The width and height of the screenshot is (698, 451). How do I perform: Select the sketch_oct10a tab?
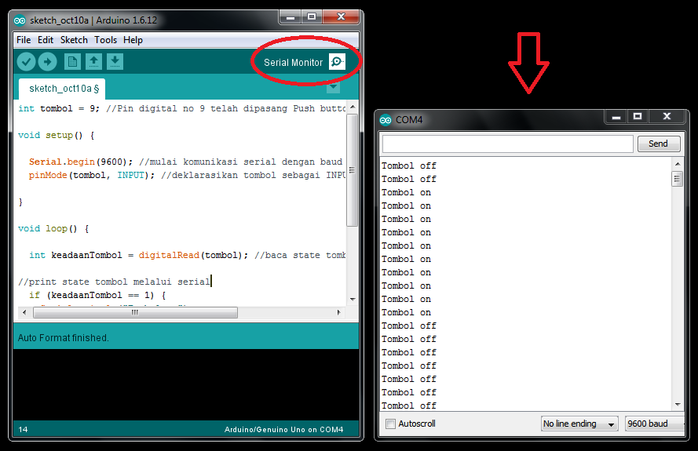62,89
